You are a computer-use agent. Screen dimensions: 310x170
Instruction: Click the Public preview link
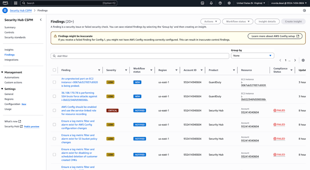[31, 127]
